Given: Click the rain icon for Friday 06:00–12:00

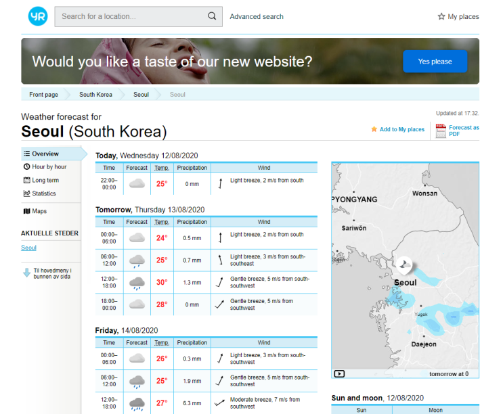Looking at the screenshot, I should [x=137, y=382].
